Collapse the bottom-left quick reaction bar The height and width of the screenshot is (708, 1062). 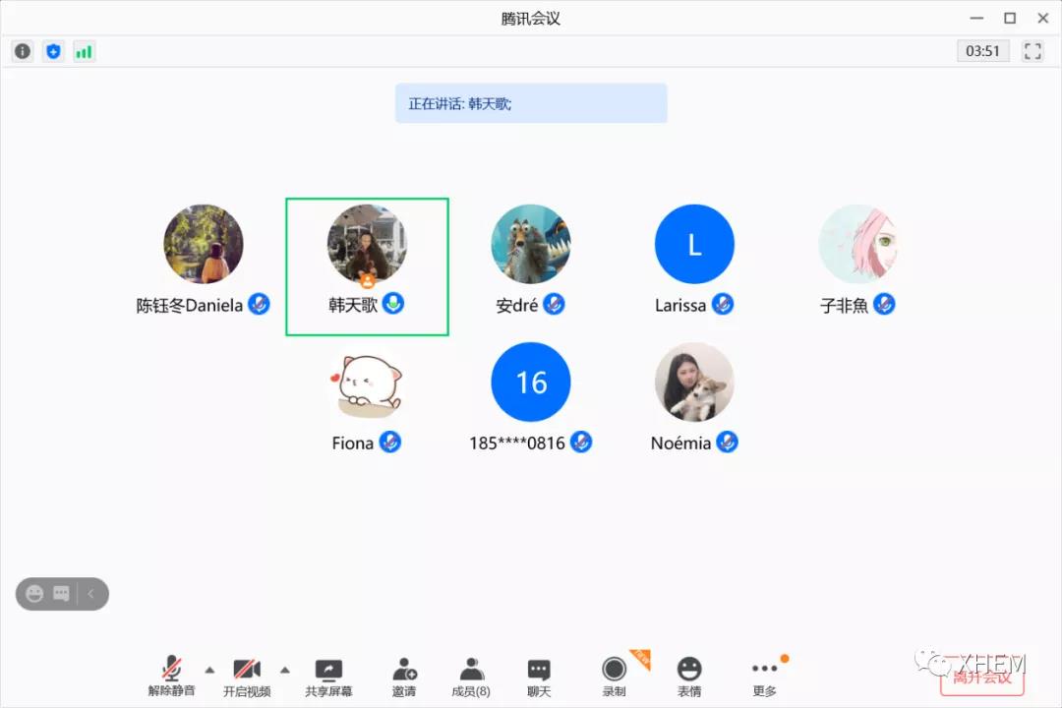[90, 593]
